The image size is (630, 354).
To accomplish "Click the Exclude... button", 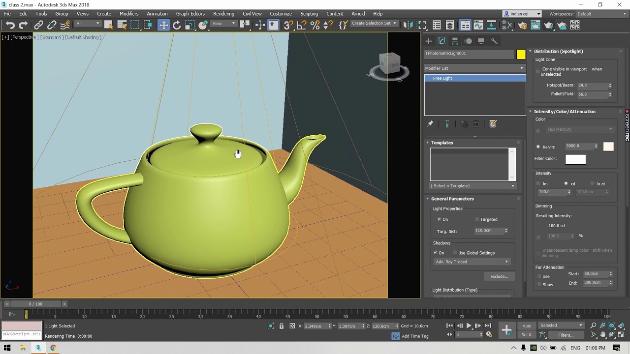I will 499,276.
